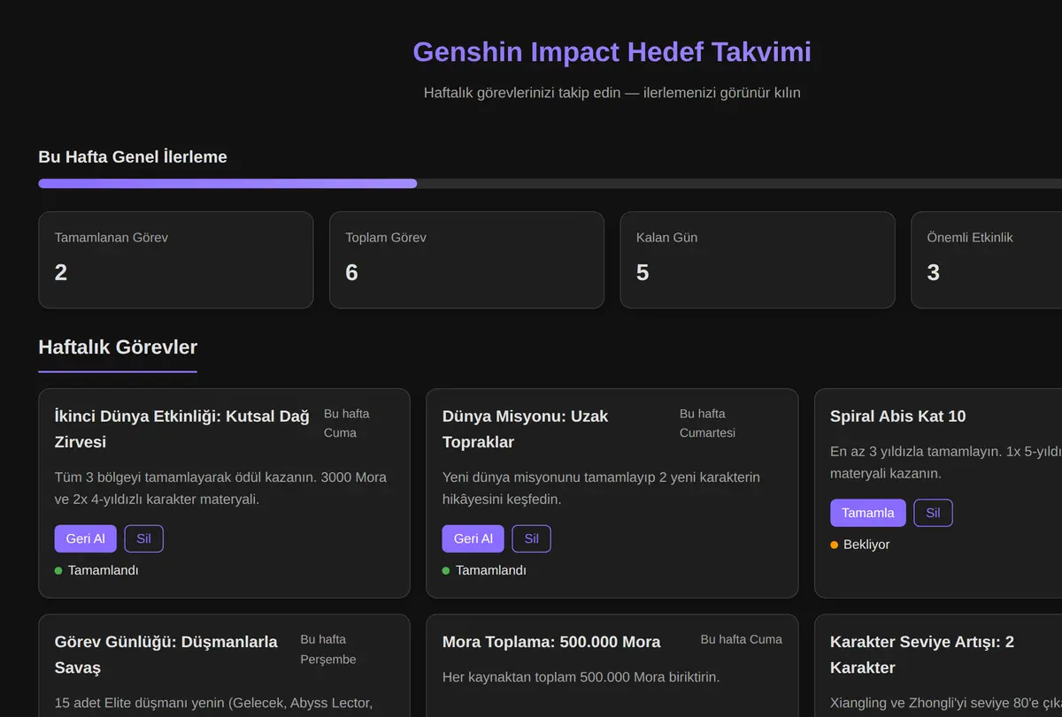The height and width of the screenshot is (717, 1062).
Task: Click the Mora Toplama description text
Action: coord(581,677)
